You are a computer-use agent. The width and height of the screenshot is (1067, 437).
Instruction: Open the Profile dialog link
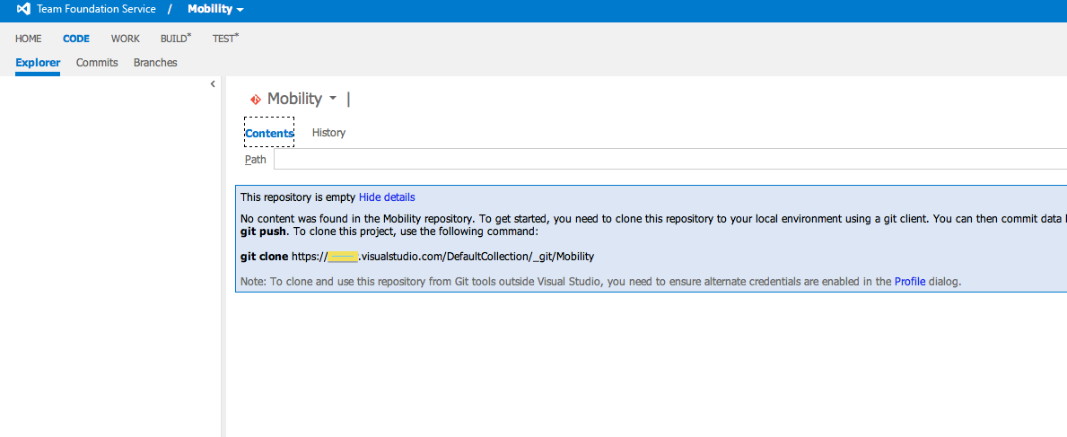(910, 281)
